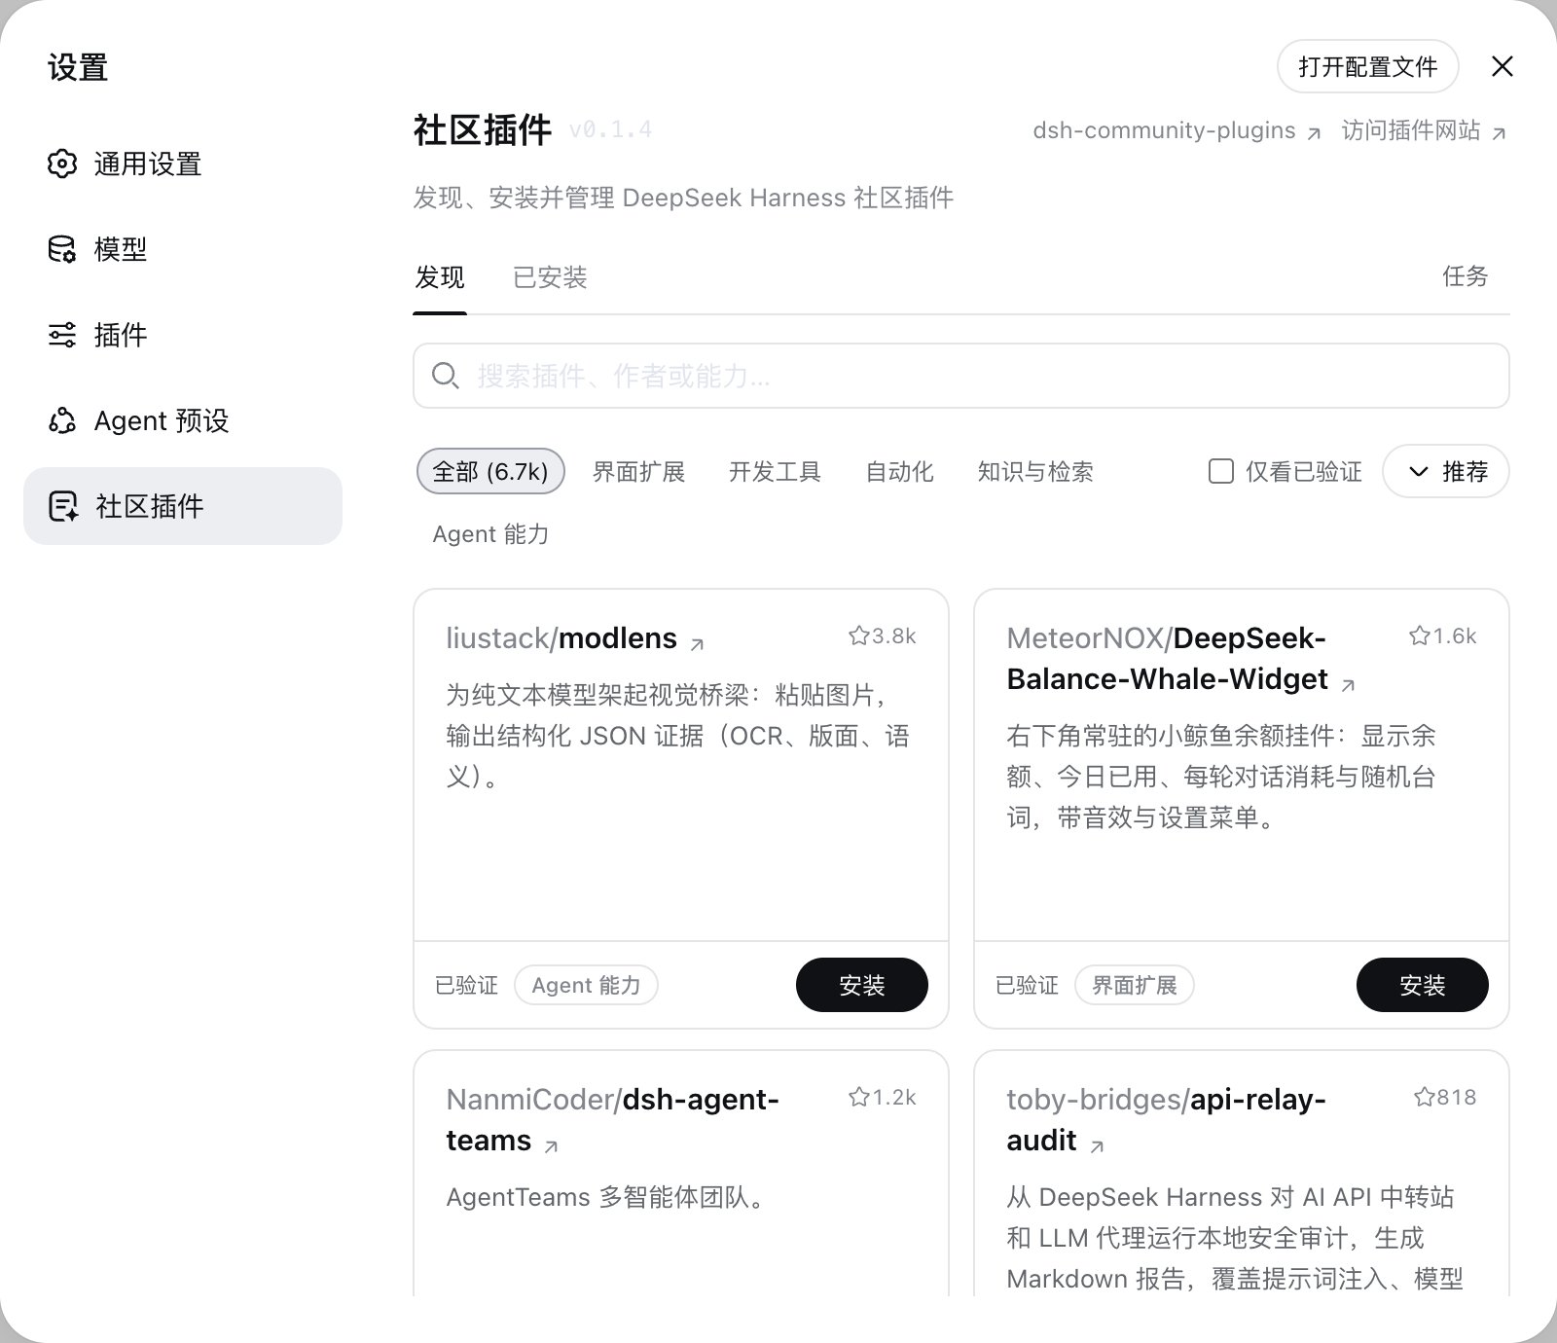1557x1343 pixels.
Task: Filter by 开发工具 category
Action: pos(775,472)
